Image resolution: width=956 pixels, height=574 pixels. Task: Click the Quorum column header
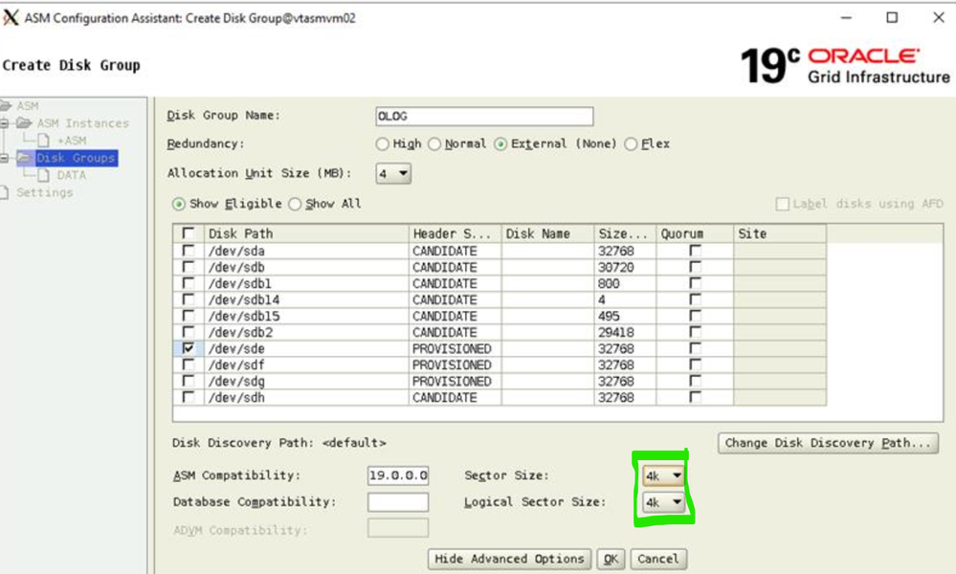(x=695, y=233)
